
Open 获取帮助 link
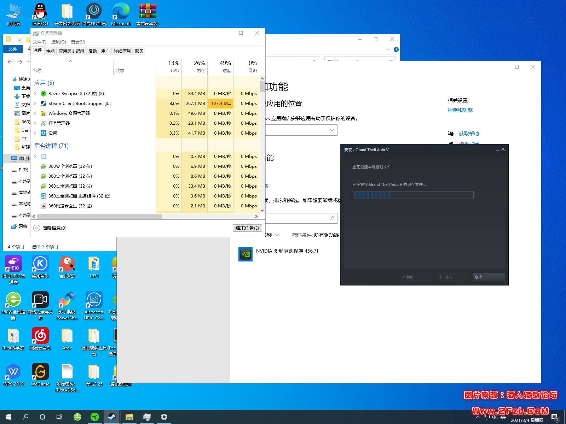click(x=469, y=134)
